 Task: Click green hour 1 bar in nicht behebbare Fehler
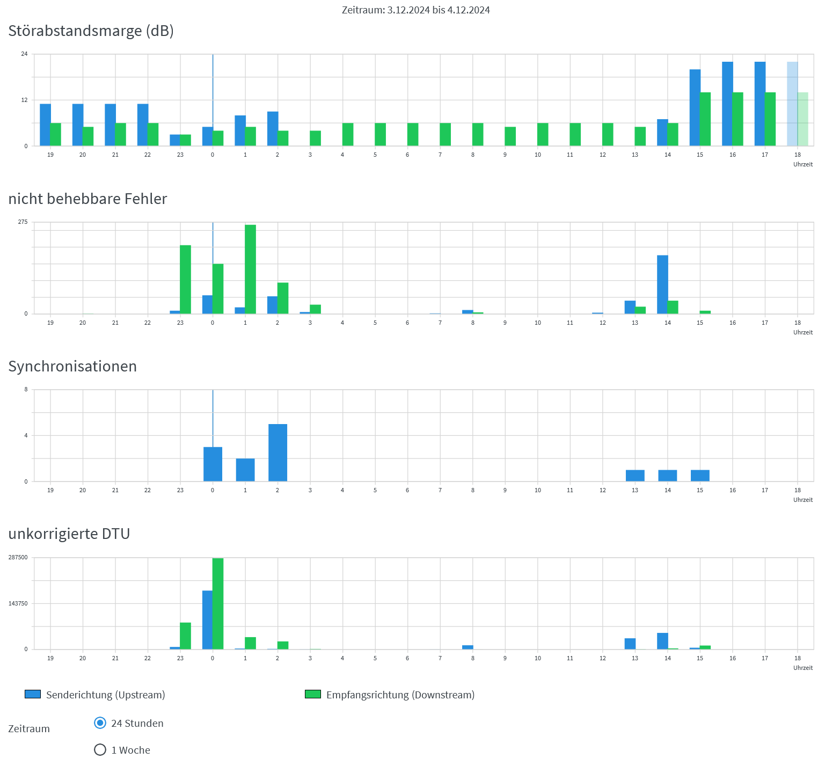click(250, 269)
